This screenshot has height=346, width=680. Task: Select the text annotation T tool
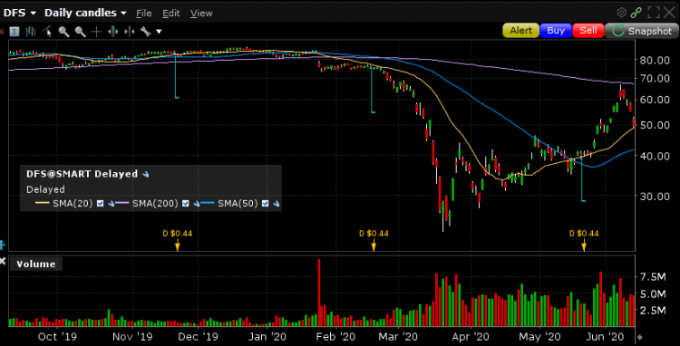tap(15, 32)
